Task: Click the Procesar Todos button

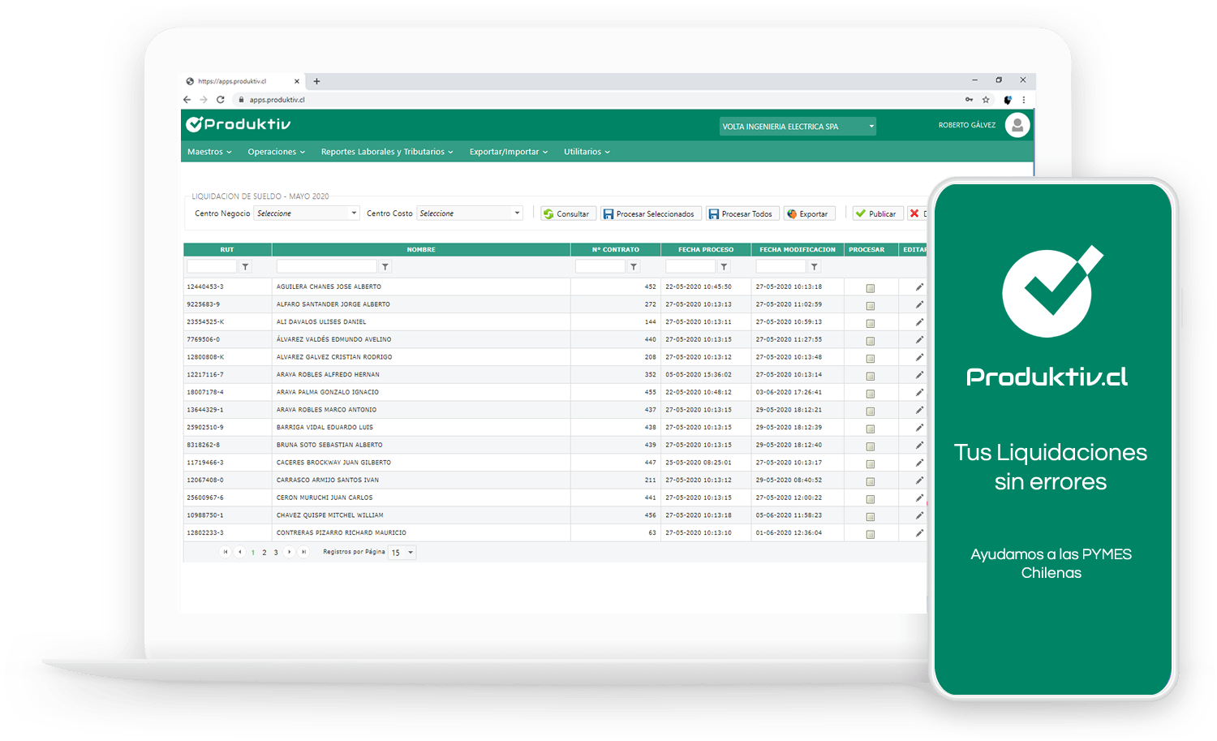Action: pyautogui.click(x=742, y=213)
